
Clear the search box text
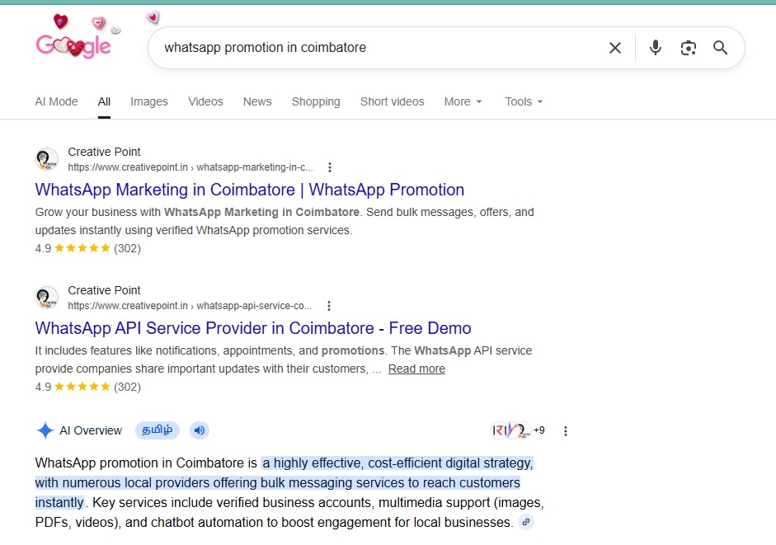(x=614, y=48)
